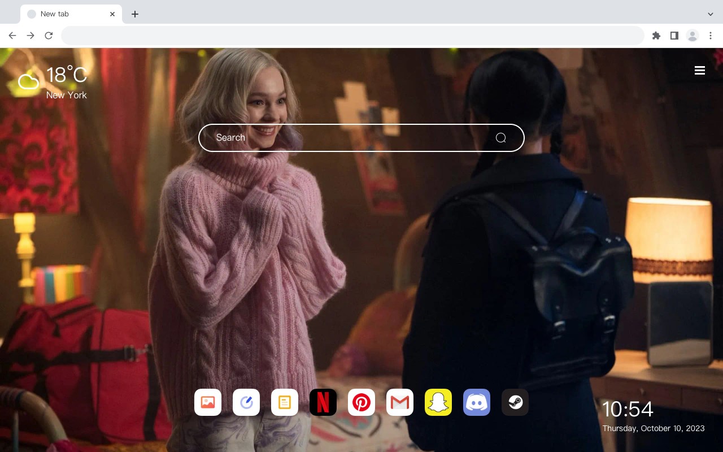
Task: Open the Gmail shortcut
Action: point(400,402)
